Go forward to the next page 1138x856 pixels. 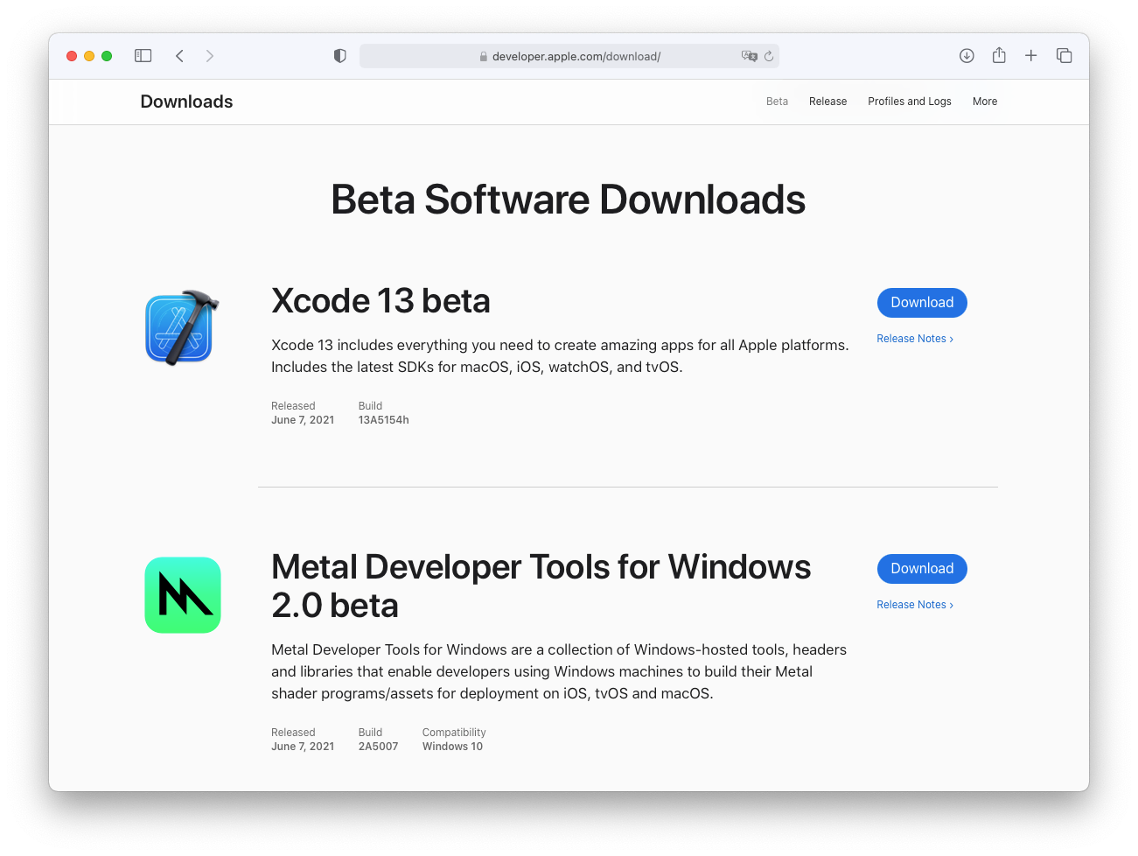click(x=210, y=56)
